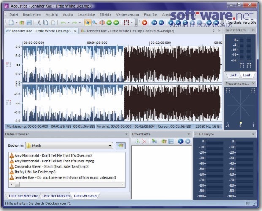Toggle right level meter dotted icon
Screen dimensions: 262x211
coord(249,65)
